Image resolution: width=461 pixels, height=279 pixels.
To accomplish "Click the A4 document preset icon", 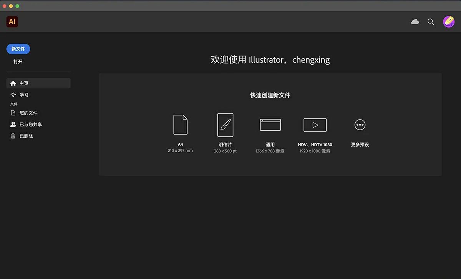I will pos(181,125).
